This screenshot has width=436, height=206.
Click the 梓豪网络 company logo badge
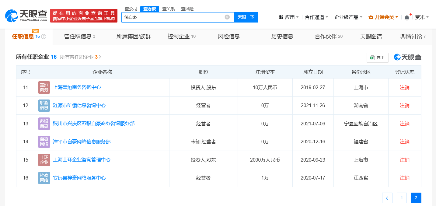coord(44,178)
